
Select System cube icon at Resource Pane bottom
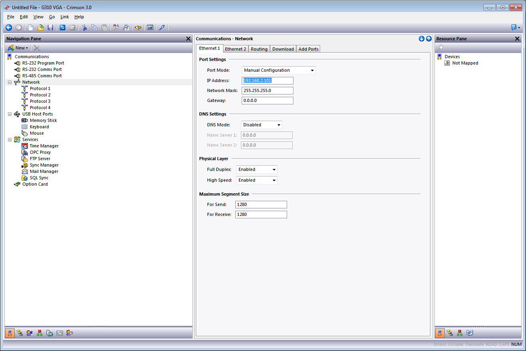469,333
